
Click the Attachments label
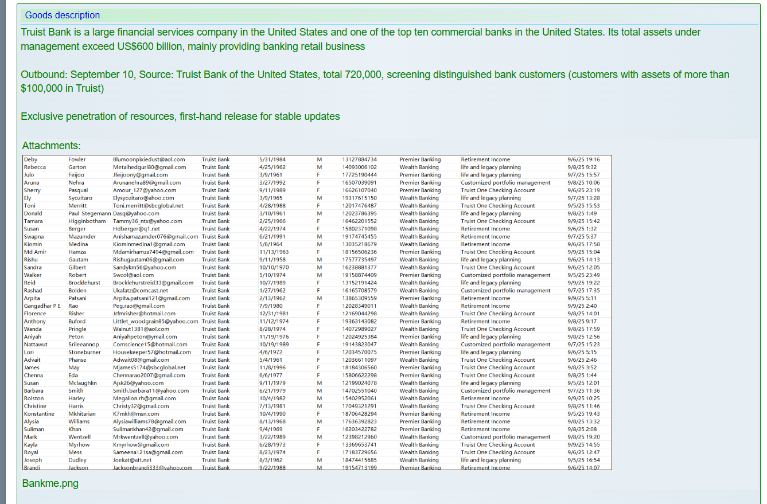51,146
